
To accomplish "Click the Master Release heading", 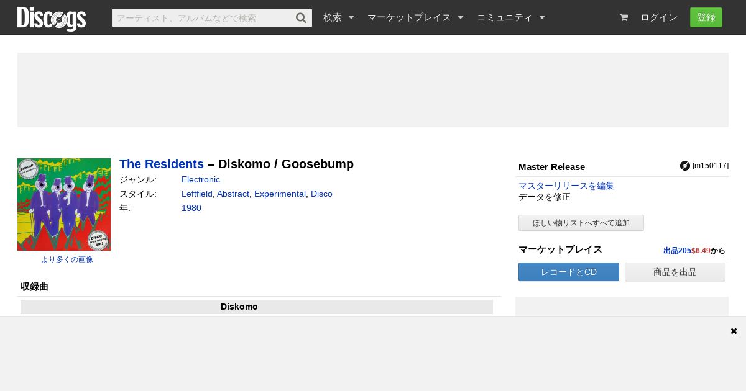I will point(551,167).
